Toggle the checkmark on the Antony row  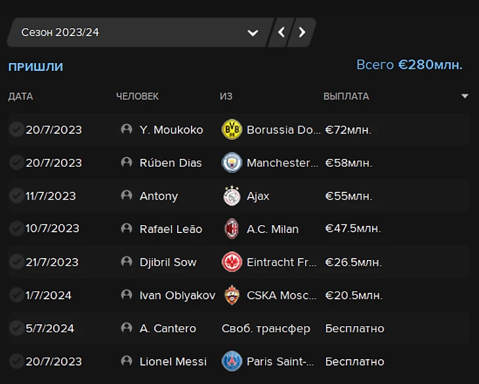click(16, 196)
